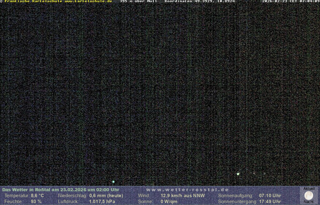320x205 pixels.
Task: Click the Koordinaten 49.3929, 10.8924 text
Action: coord(200,2)
